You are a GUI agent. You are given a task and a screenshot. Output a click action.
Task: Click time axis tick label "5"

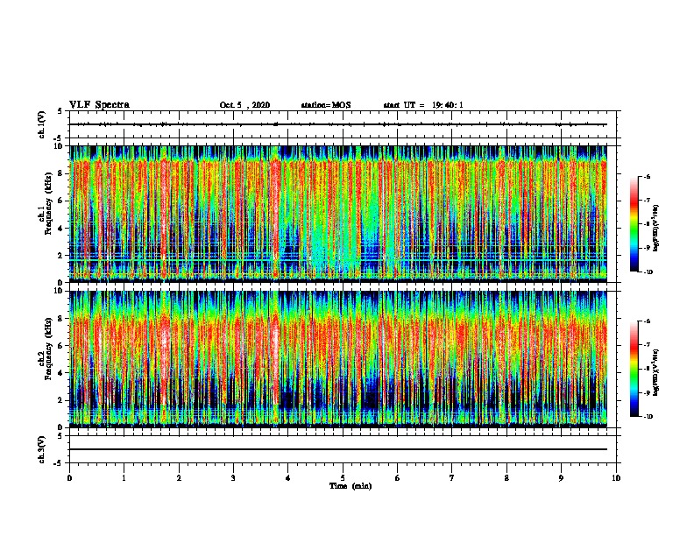click(343, 478)
